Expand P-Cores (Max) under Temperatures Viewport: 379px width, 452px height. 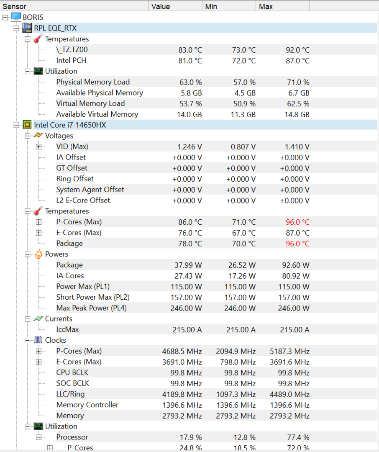click(x=38, y=222)
